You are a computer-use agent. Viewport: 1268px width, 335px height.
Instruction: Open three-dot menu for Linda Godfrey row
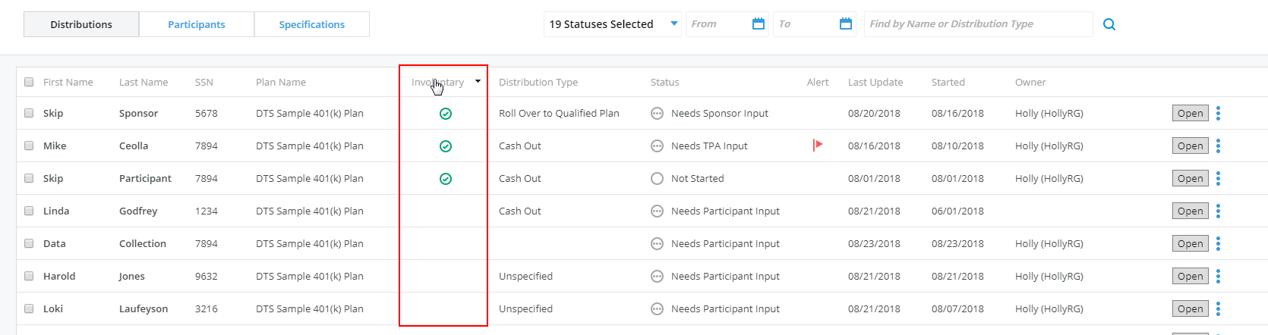click(1218, 211)
